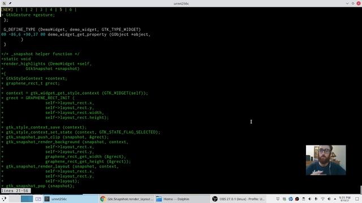The image size is (362, 203).
Task: Click the webcam overlay thumbnail
Action: click(x=326, y=160)
